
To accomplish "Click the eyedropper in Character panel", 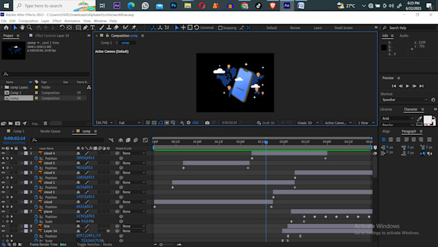I will pos(419,119).
